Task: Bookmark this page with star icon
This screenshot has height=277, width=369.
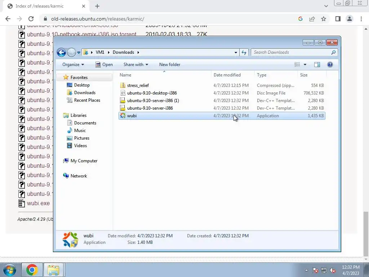Action: 324,19
